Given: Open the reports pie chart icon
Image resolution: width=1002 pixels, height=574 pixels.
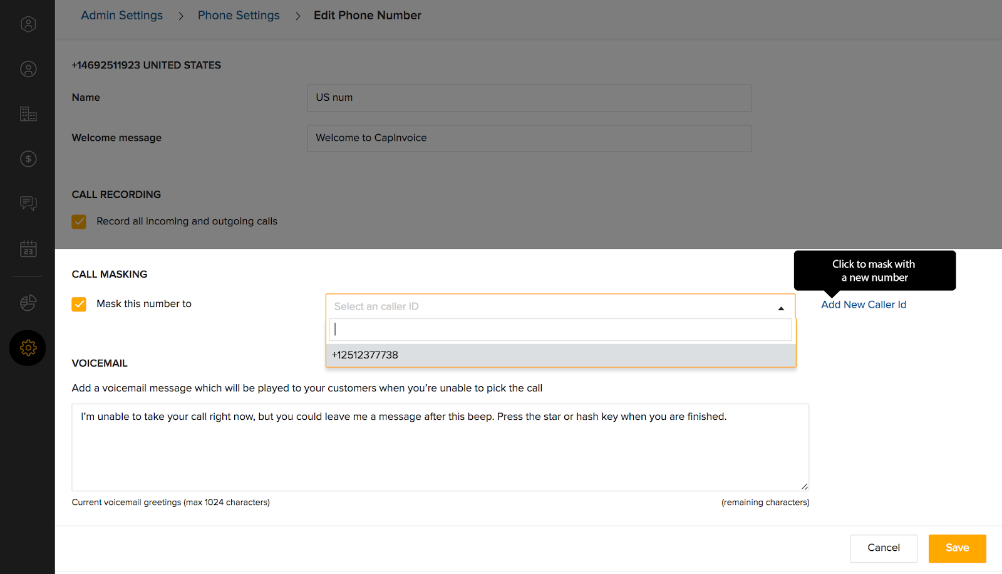Looking at the screenshot, I should pyautogui.click(x=28, y=303).
